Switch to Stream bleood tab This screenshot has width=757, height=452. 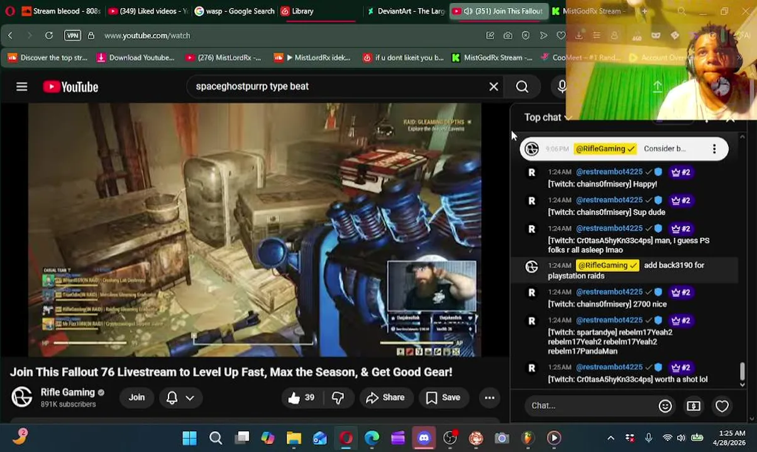tap(62, 11)
